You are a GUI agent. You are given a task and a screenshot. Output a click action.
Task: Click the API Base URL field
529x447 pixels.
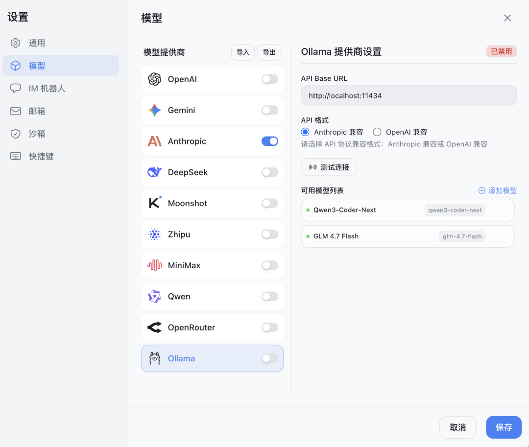coord(409,95)
